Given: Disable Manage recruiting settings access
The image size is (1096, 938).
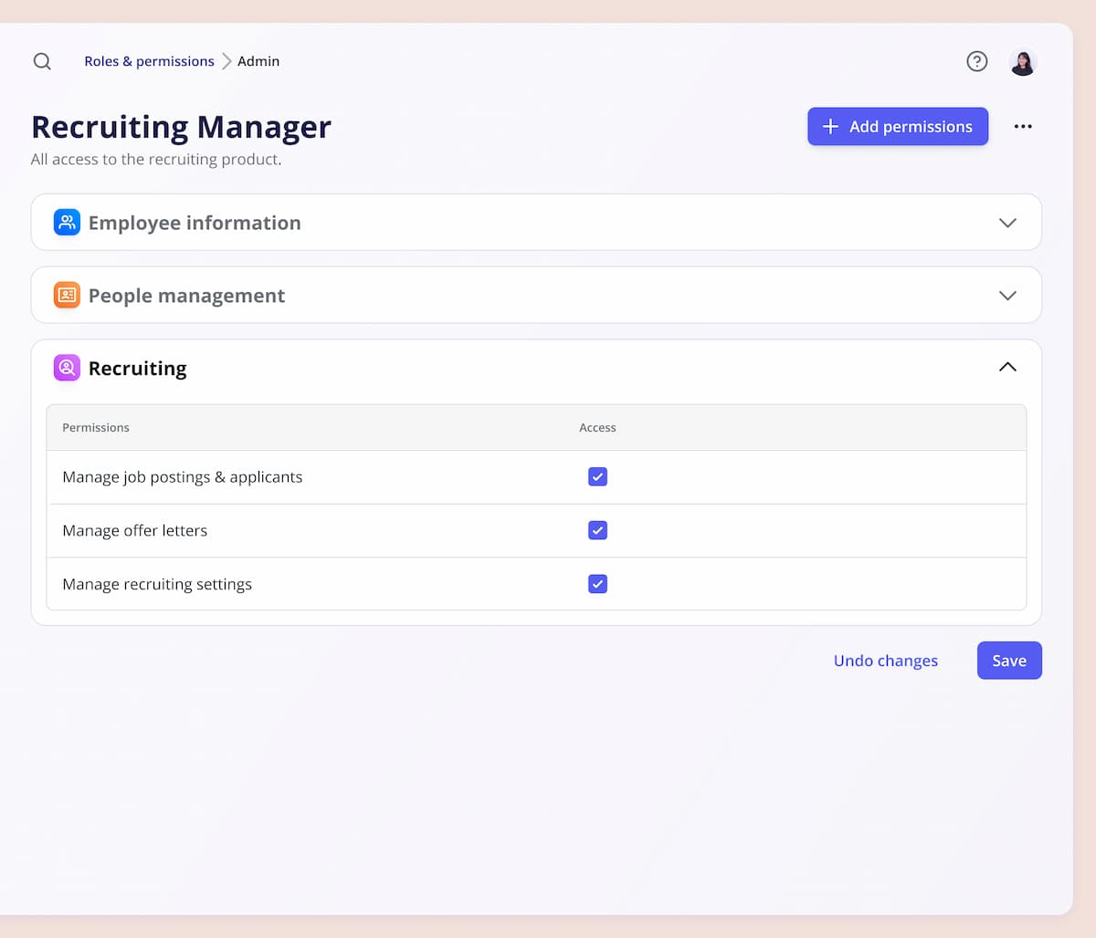Looking at the screenshot, I should point(597,584).
